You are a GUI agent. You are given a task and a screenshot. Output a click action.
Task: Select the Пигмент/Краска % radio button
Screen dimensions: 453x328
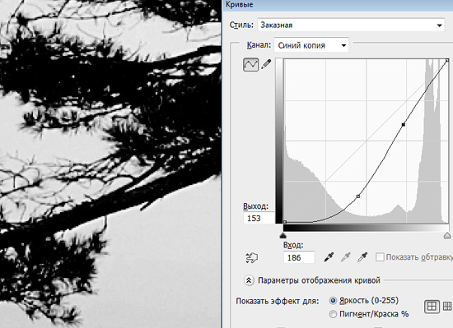pyautogui.click(x=333, y=314)
